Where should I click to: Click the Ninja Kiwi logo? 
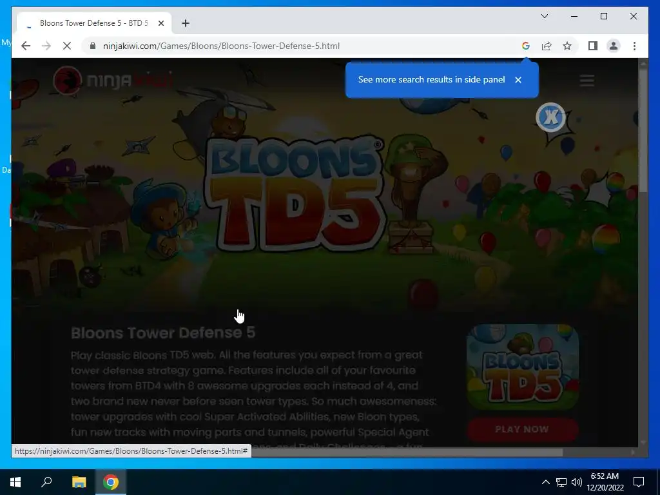point(112,80)
